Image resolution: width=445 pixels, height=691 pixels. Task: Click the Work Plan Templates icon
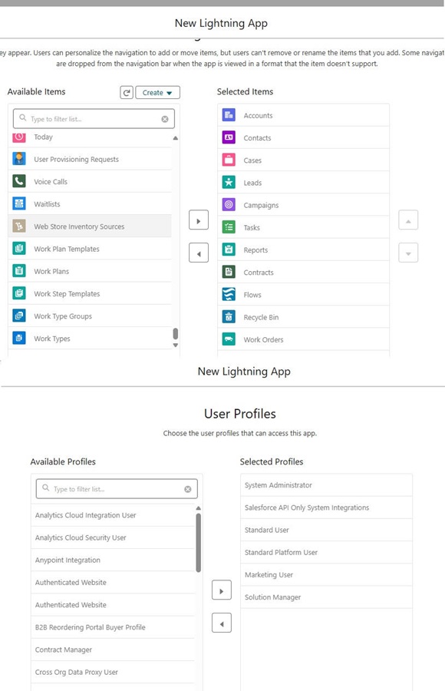(19, 249)
